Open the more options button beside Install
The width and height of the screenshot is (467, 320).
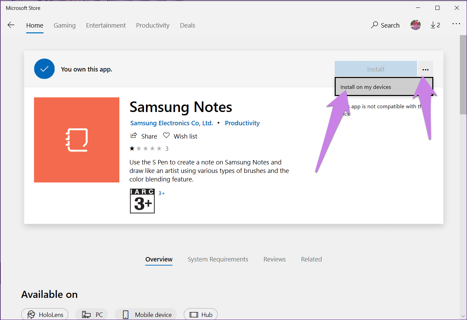[426, 69]
